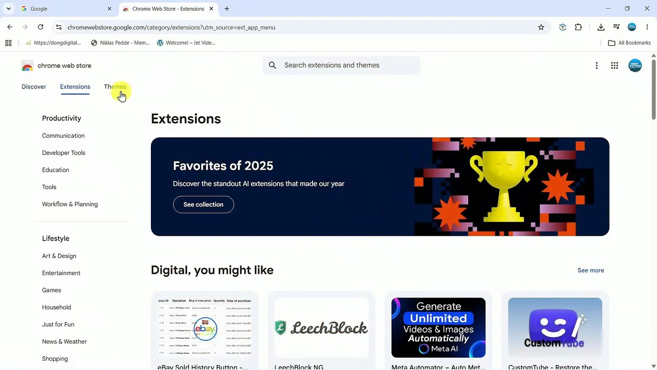Switch to the Google tab
657x370 pixels.
(66, 9)
